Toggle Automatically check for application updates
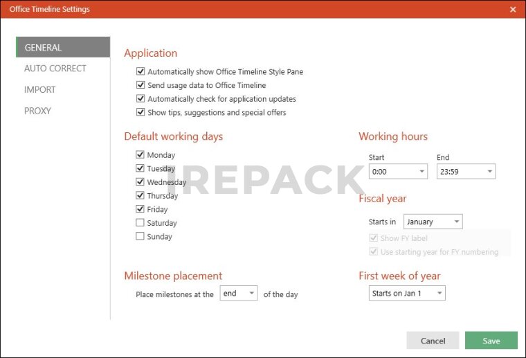526x358 pixels. tap(140, 99)
